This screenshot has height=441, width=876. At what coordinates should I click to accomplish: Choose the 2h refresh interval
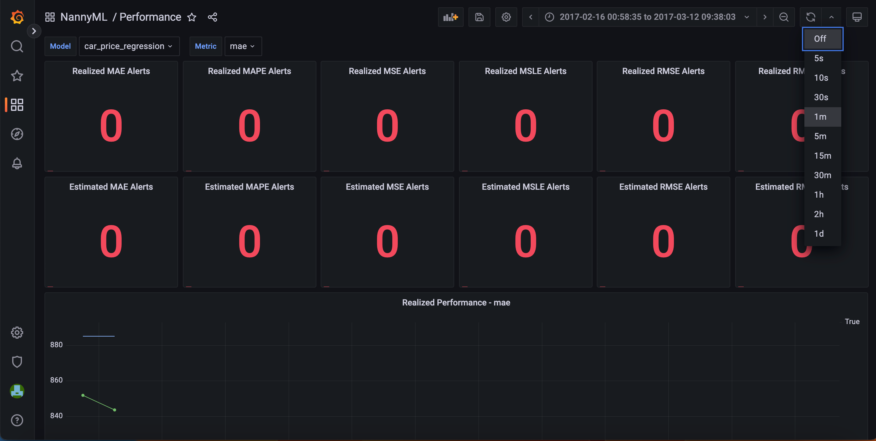click(x=823, y=214)
